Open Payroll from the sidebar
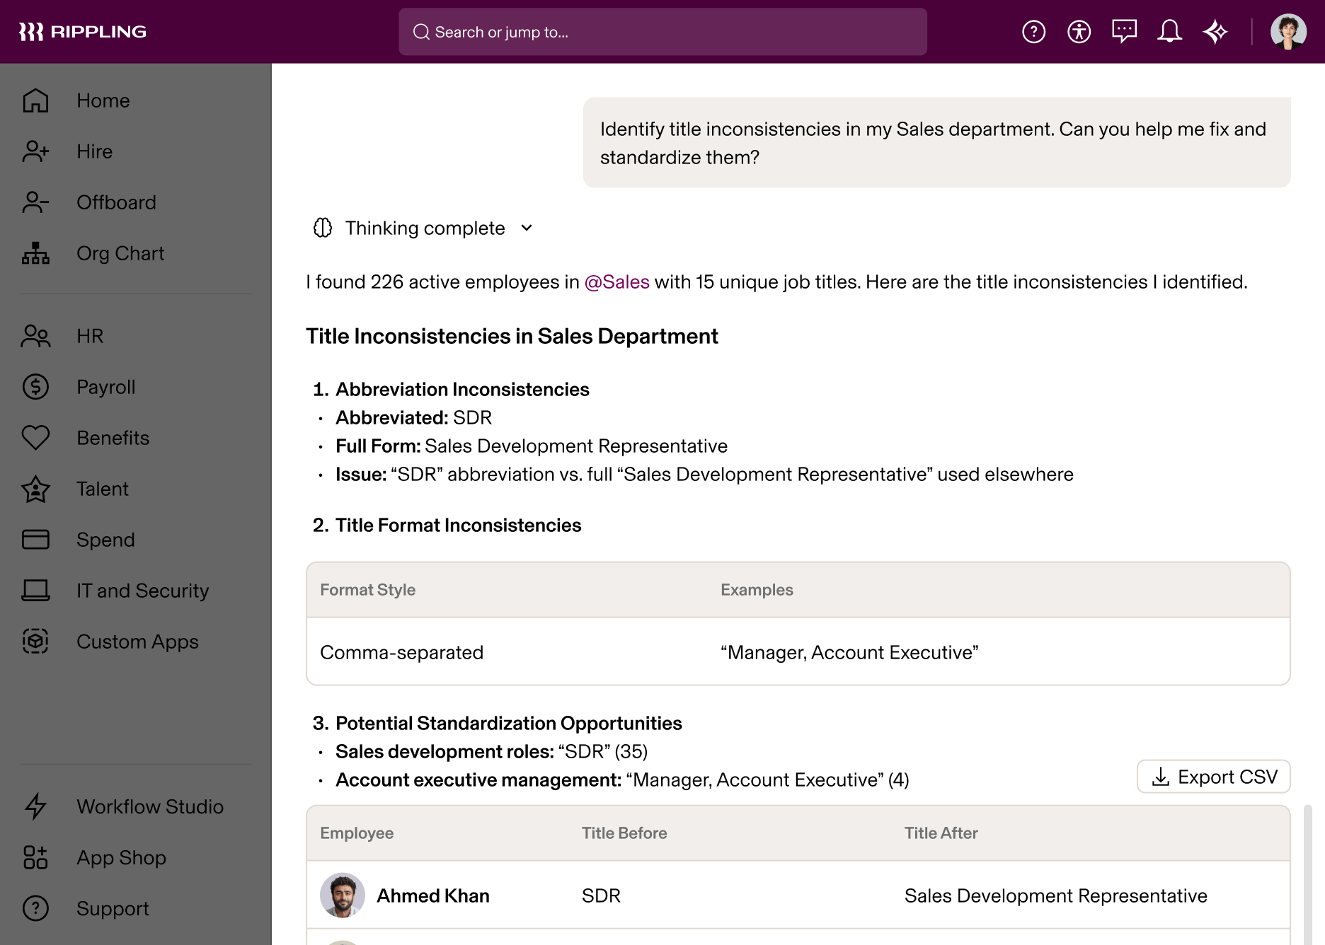Screen dimensions: 1325x945 pyautogui.click(x=105, y=387)
